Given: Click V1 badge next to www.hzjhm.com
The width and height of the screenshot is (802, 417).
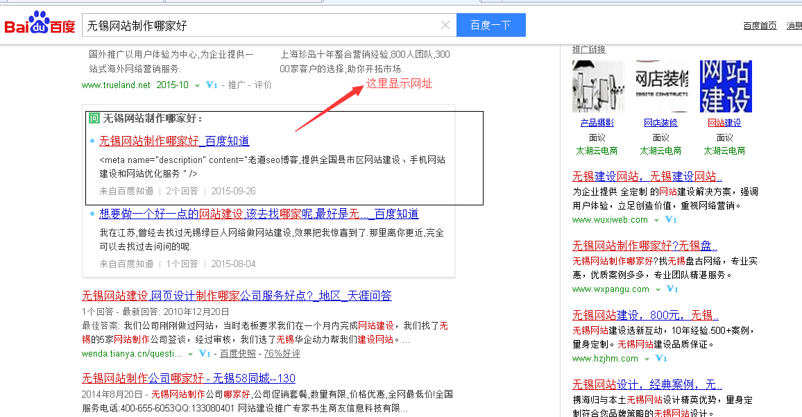Looking at the screenshot, I should [661, 359].
